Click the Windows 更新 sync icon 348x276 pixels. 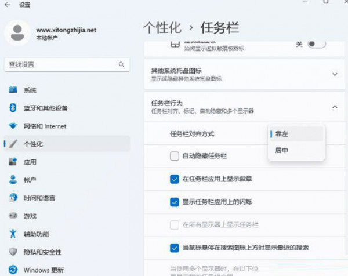tap(13, 270)
